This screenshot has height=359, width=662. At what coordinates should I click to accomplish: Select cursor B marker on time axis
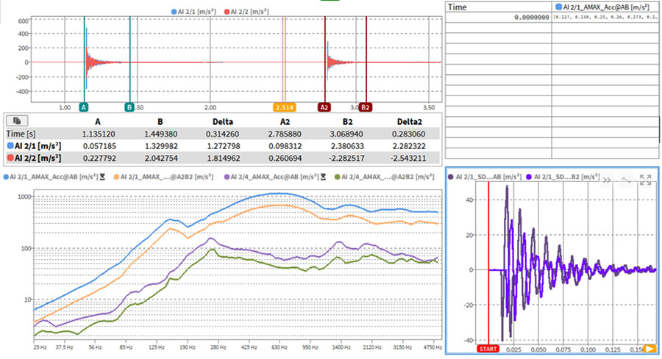coord(129,107)
